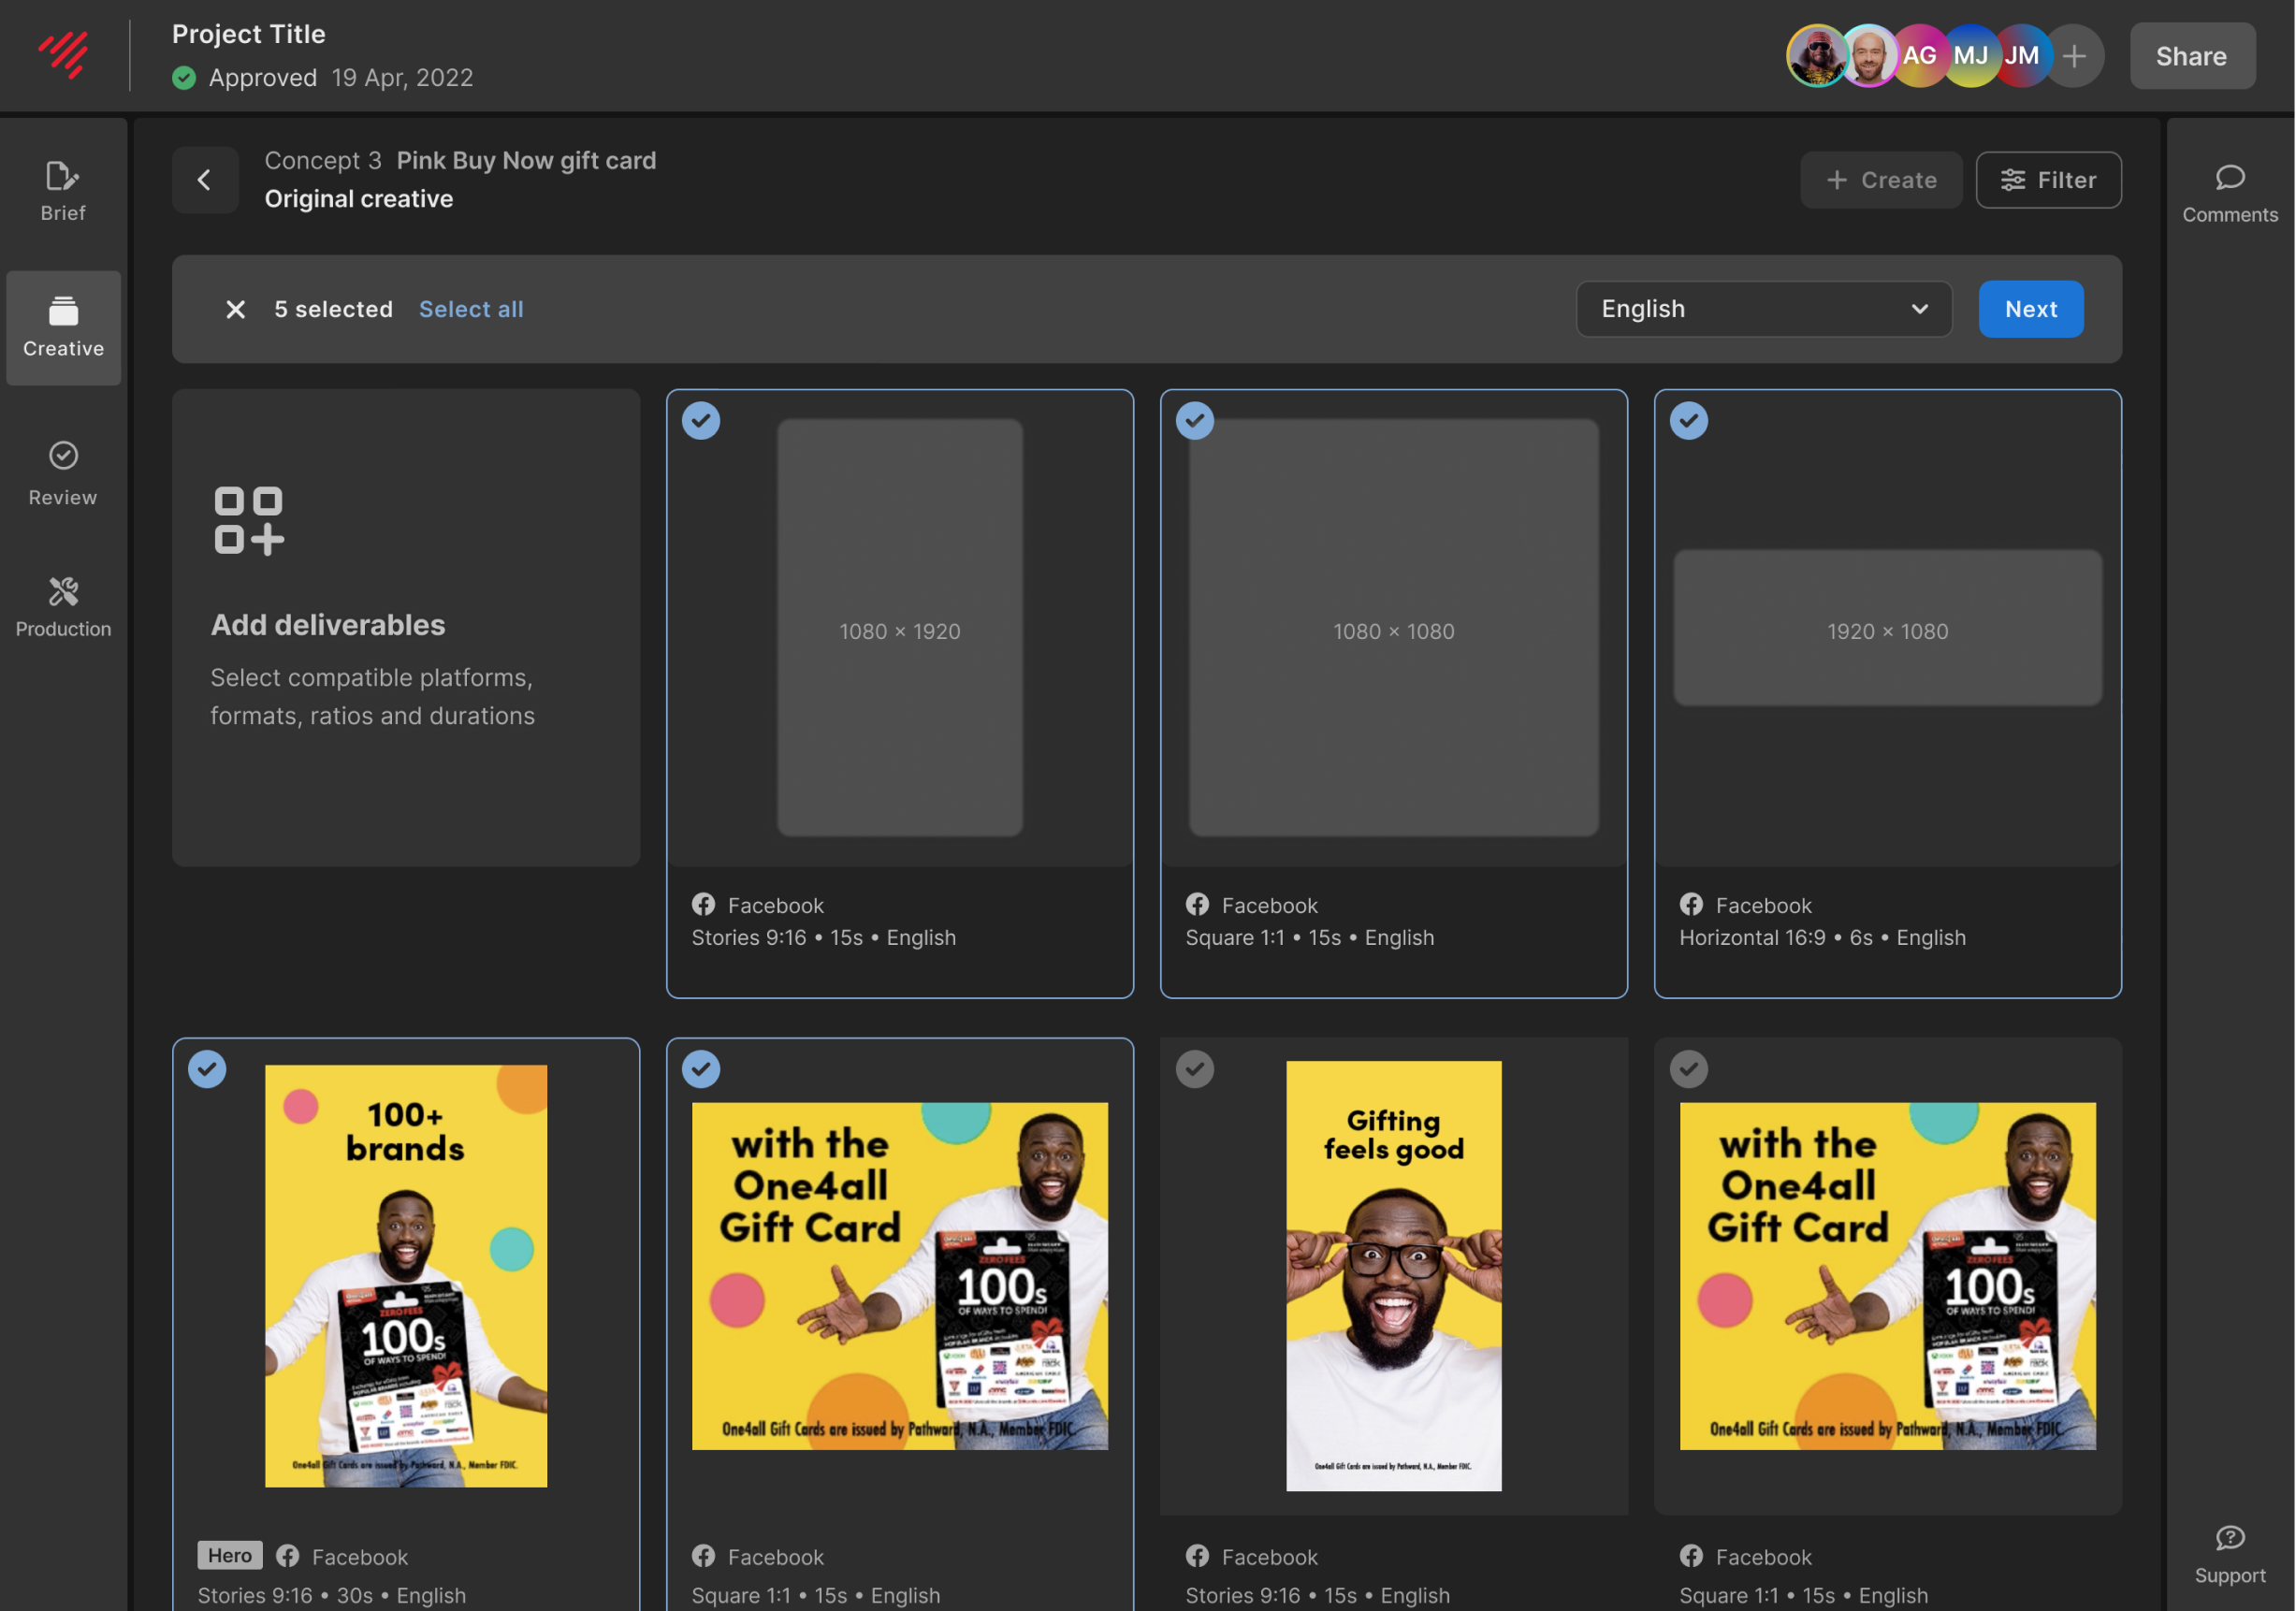Open the English language dropdown
This screenshot has height=1611, width=2296.
1763,309
